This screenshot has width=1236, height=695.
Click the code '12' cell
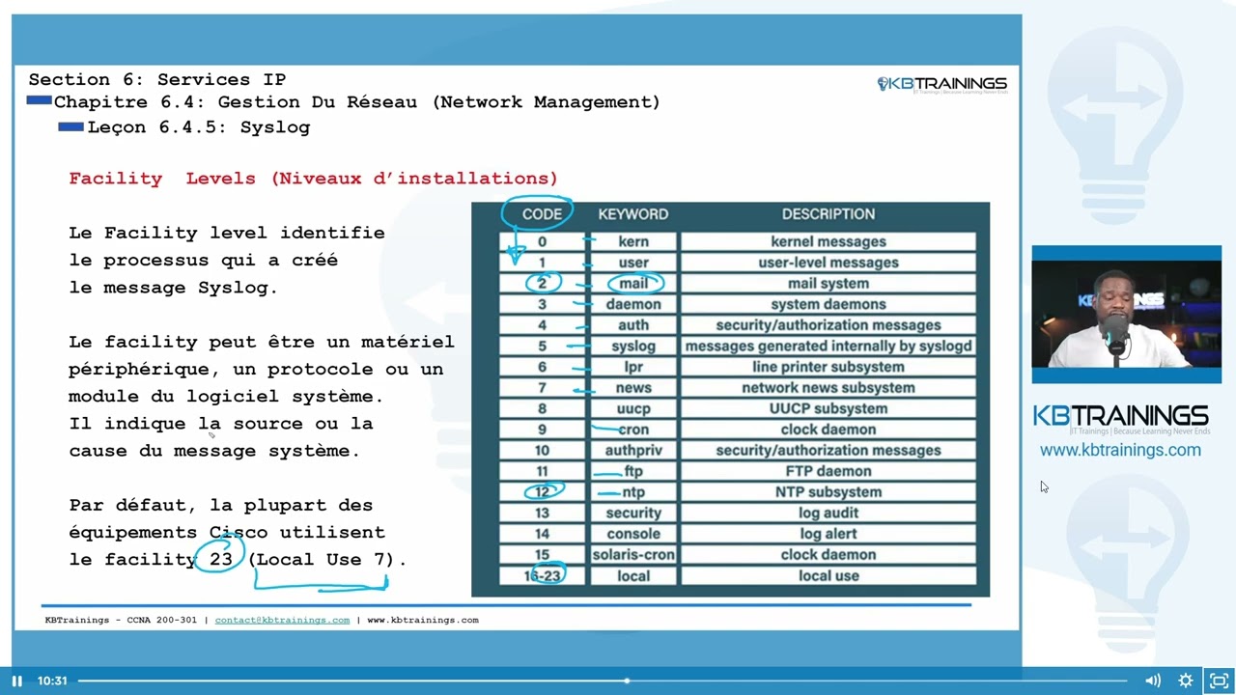(542, 492)
